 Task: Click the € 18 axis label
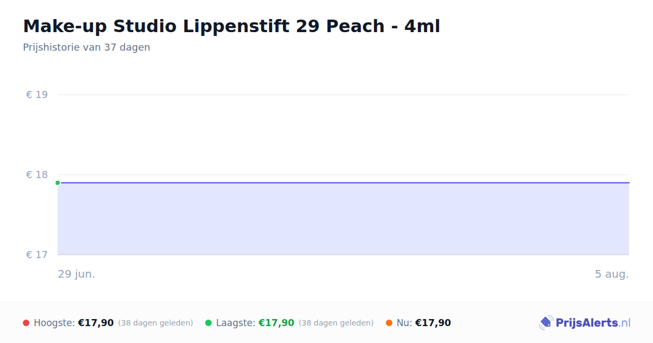point(37,175)
